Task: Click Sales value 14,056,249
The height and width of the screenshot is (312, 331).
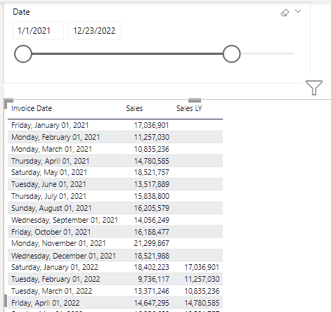Action: point(152,220)
